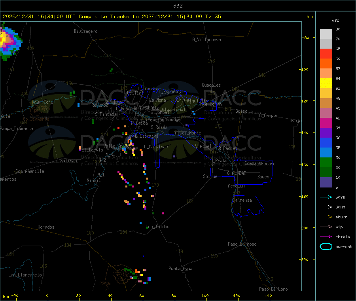Click the Atuel_Norte map label
Image resolution: width=356 pixels, height=301 pixels.
(x=188, y=133)
